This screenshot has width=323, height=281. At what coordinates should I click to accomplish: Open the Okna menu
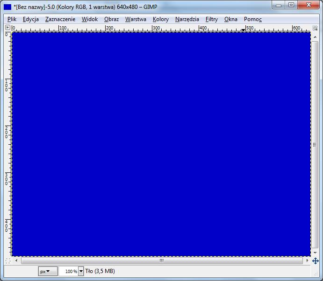pyautogui.click(x=231, y=19)
